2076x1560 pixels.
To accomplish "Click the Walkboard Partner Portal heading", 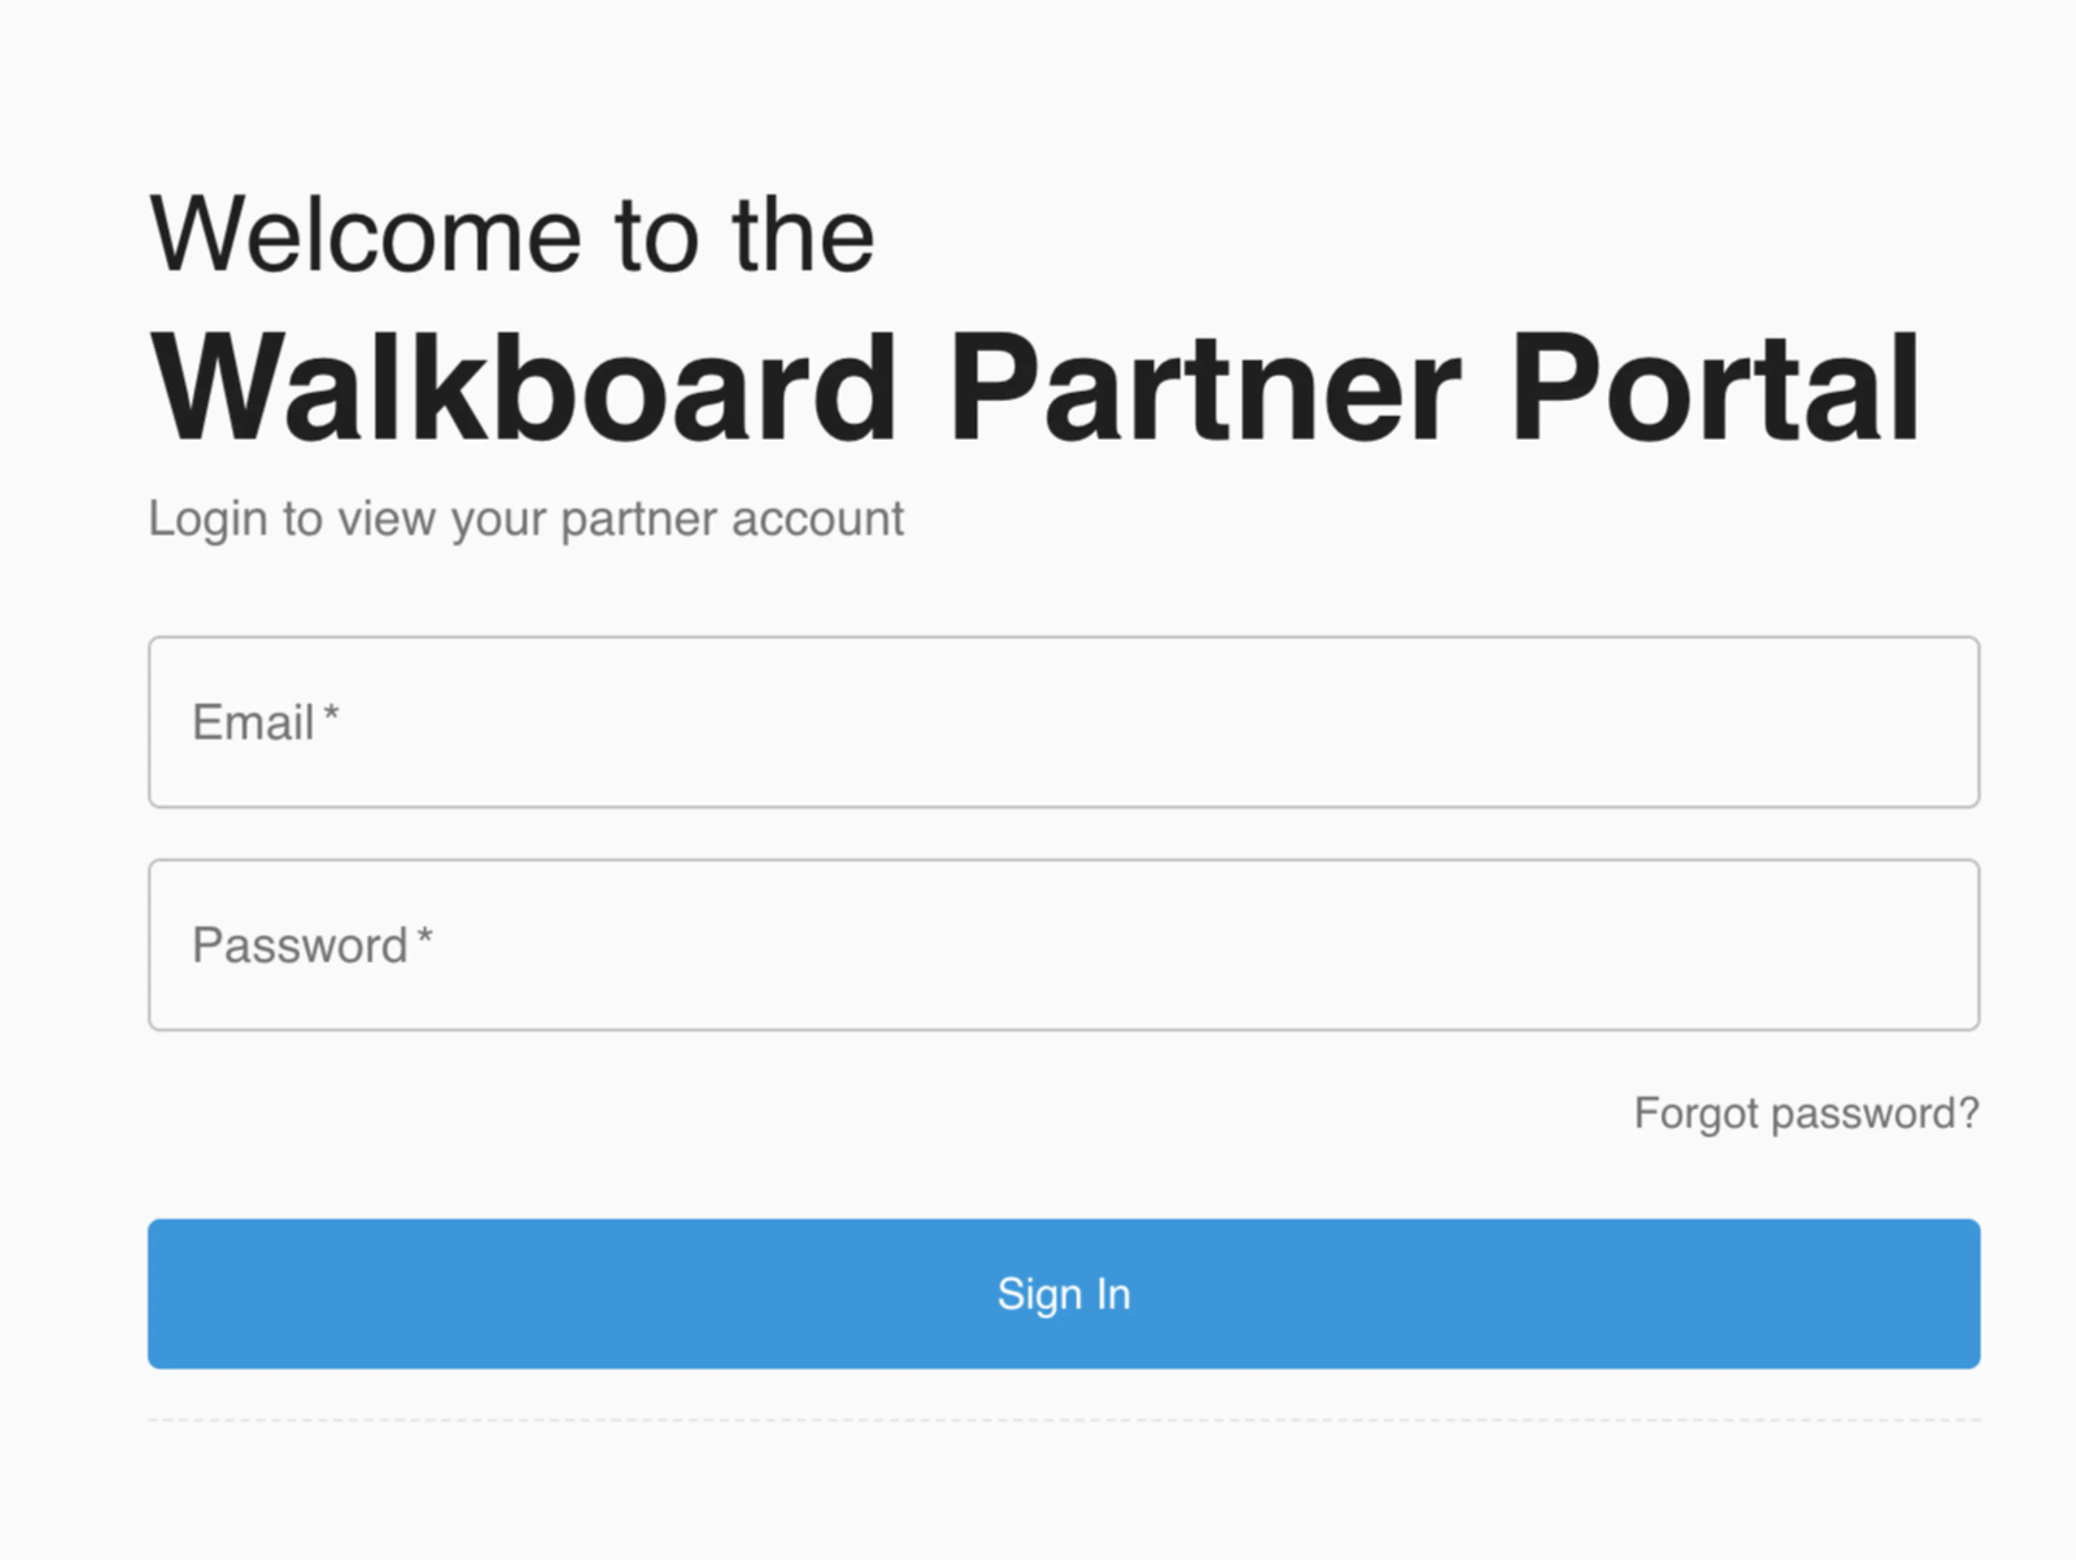I will pyautogui.click(x=1032, y=384).
